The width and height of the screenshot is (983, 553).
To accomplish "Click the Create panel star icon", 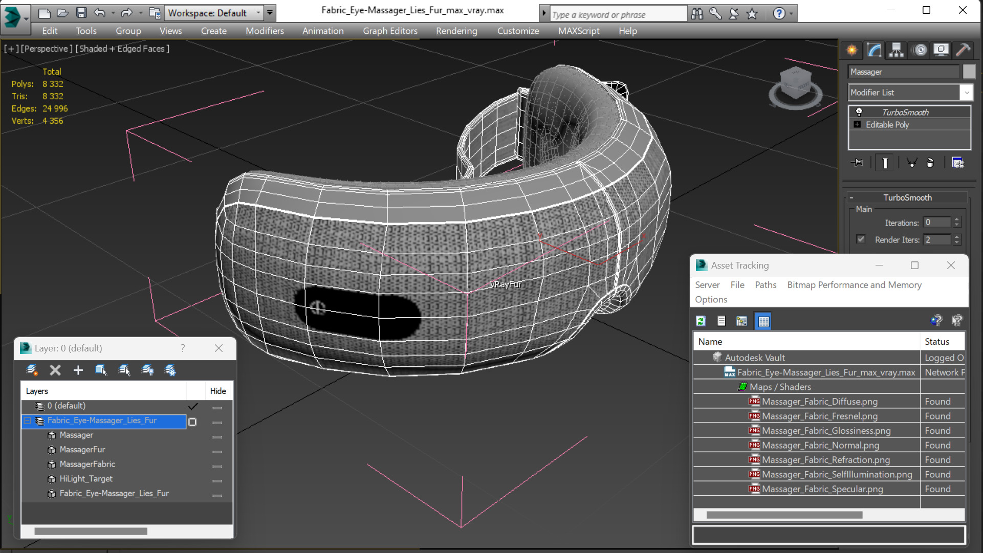I will (852, 50).
